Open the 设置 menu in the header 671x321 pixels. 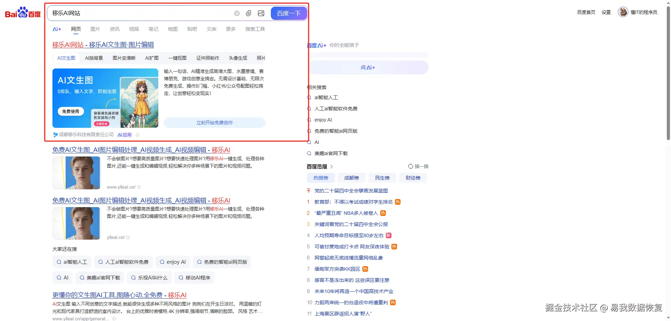pos(606,12)
